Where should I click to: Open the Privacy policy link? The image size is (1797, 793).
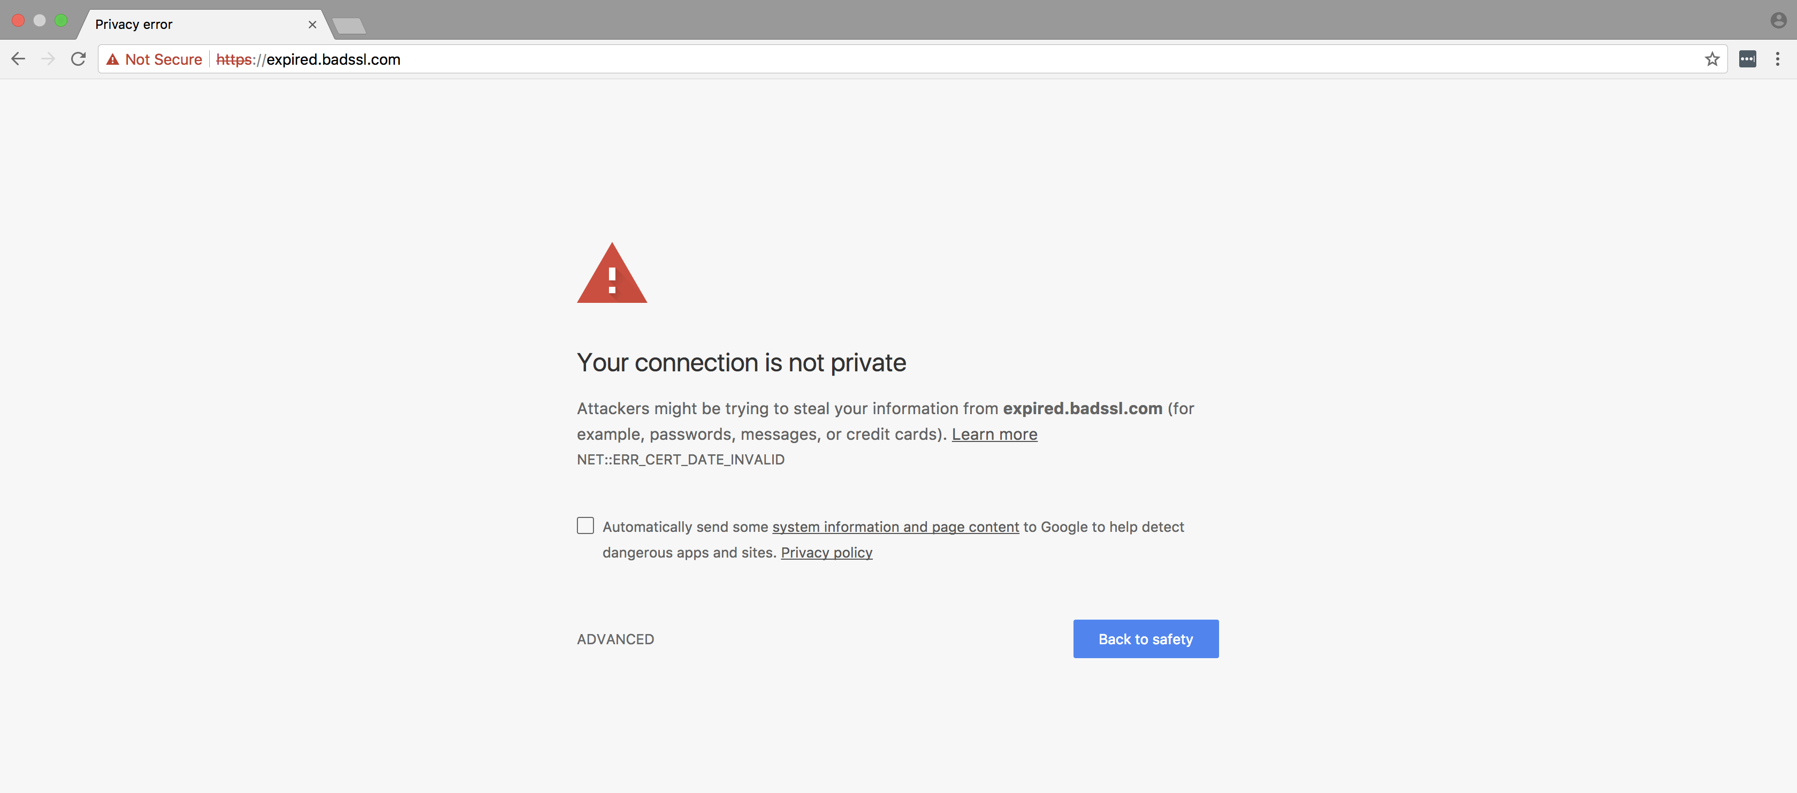(x=826, y=552)
